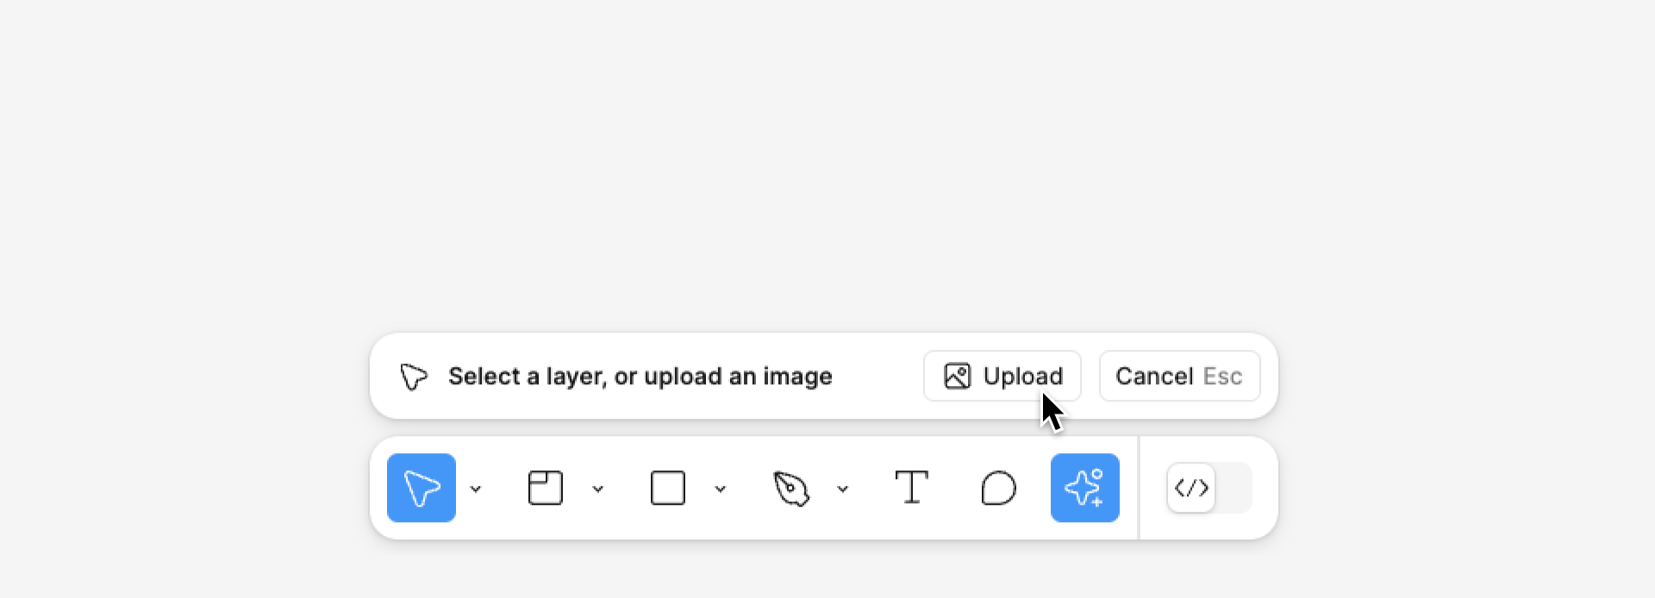Click the cursor icon beside the prompt text
This screenshot has height=598, width=1655.
click(x=414, y=377)
